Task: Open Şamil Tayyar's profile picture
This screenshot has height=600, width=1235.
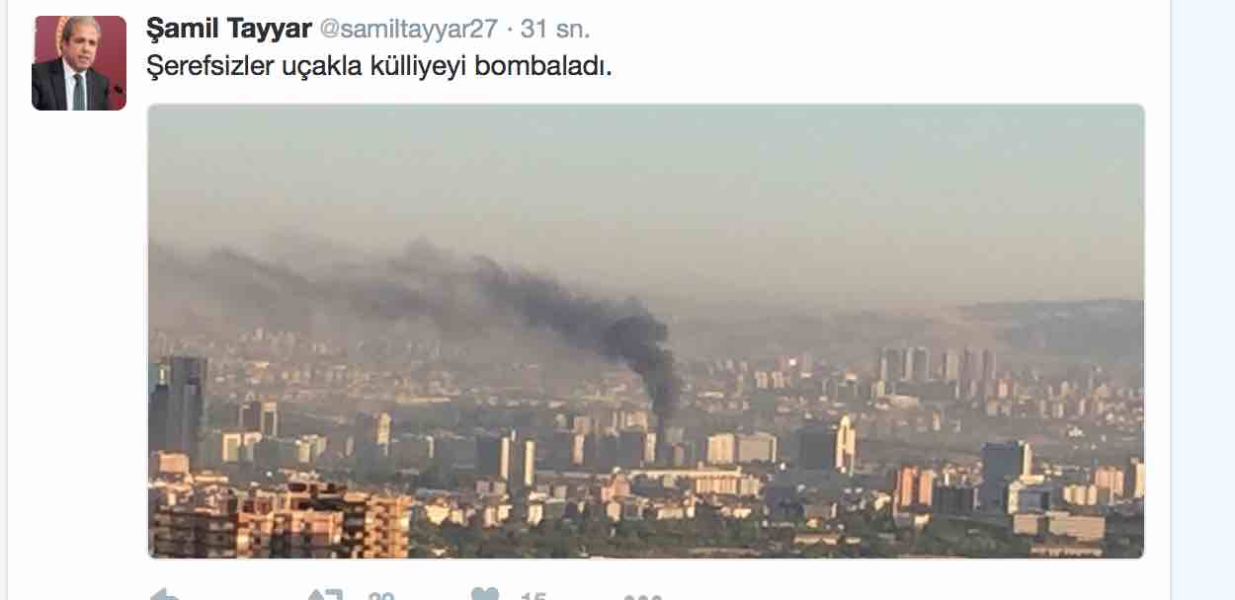Action: pos(79,62)
